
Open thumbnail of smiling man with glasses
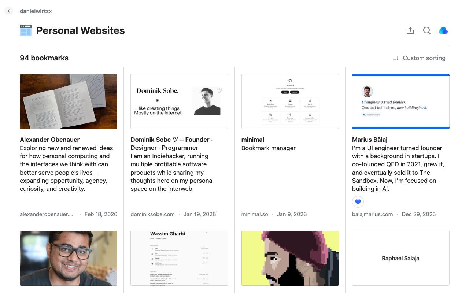[x=69, y=258]
